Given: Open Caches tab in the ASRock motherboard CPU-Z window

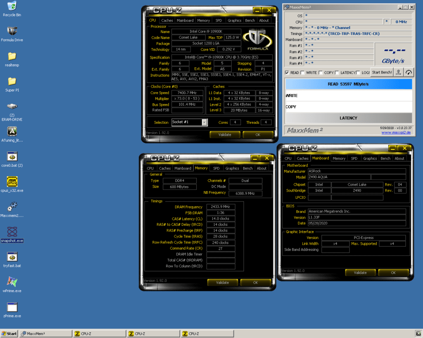Looking at the screenshot, I should coord(302,158).
